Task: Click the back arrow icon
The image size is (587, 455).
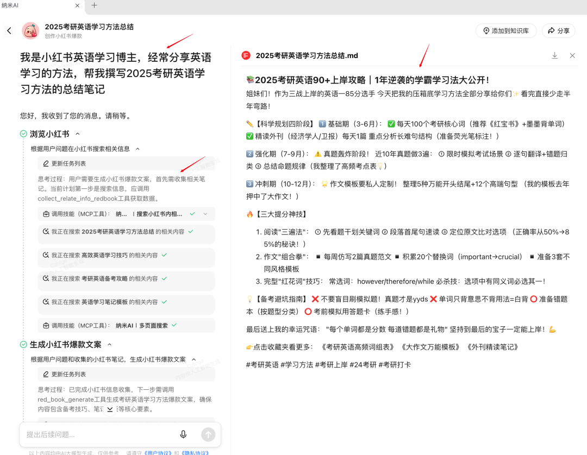Action: pos(9,30)
